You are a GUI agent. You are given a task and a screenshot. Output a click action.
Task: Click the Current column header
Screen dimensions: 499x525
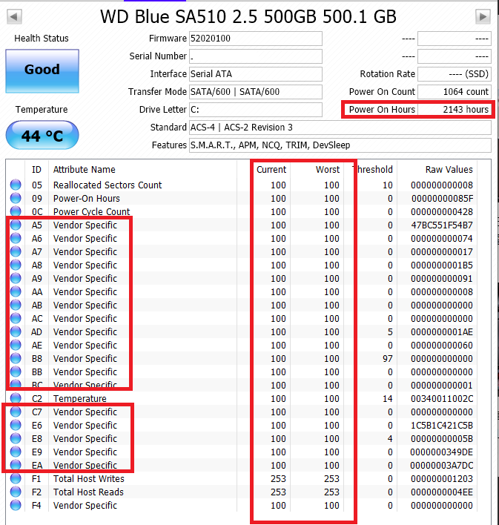coord(271,169)
